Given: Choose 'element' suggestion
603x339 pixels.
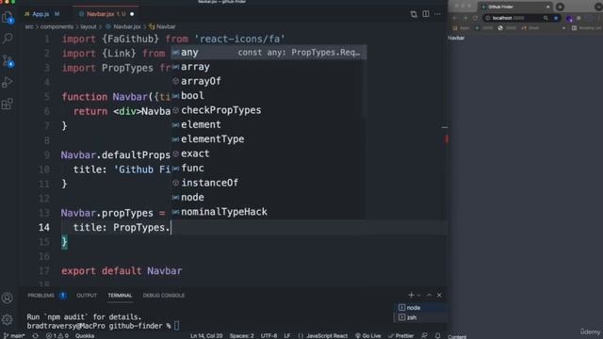Looking at the screenshot, I should point(269,124).
